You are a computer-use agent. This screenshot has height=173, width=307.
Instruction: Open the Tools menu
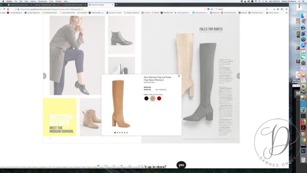[x=51, y=1]
